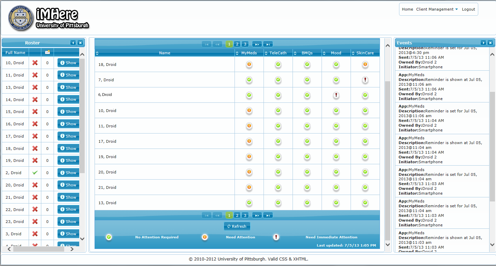496x266 pixels.
Task: Click the University of Pittsburgh seal logo
Action: (x=21, y=18)
